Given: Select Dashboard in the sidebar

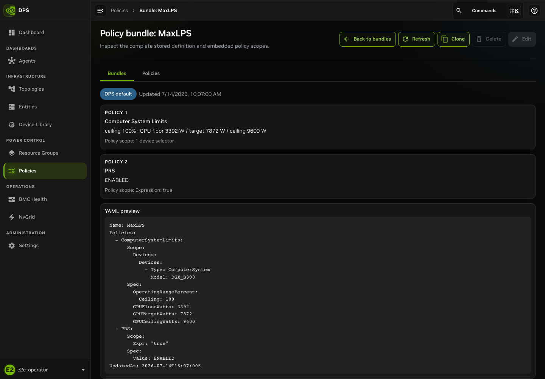Looking at the screenshot, I should (x=45, y=33).
